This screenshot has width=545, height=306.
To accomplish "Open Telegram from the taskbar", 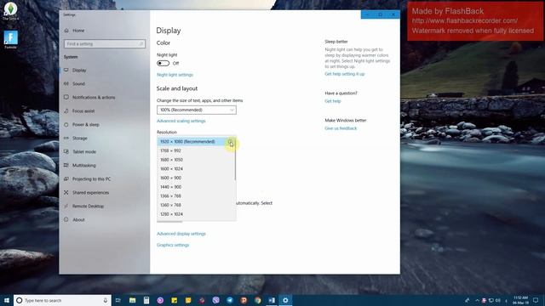I will click(x=230, y=300).
